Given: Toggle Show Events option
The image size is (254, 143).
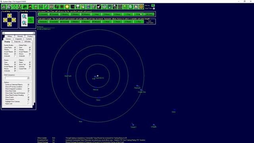Looking at the screenshot, I should click(x=29, y=97).
